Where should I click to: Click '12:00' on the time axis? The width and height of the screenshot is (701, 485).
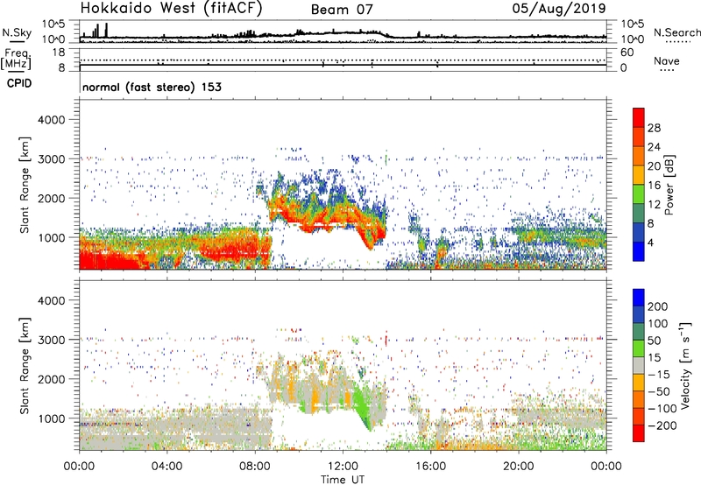click(x=343, y=467)
